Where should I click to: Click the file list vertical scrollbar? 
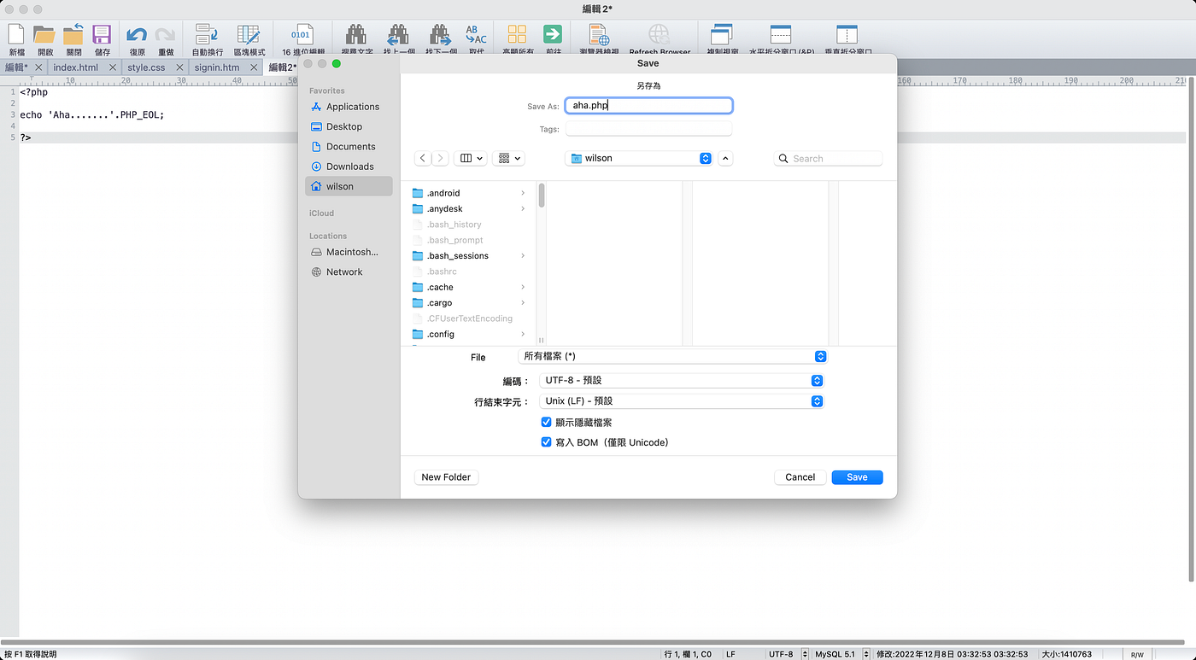click(x=542, y=196)
